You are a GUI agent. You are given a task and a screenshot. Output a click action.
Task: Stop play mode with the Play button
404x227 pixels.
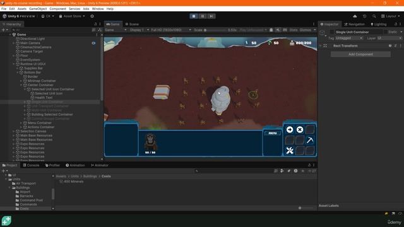click(x=194, y=16)
